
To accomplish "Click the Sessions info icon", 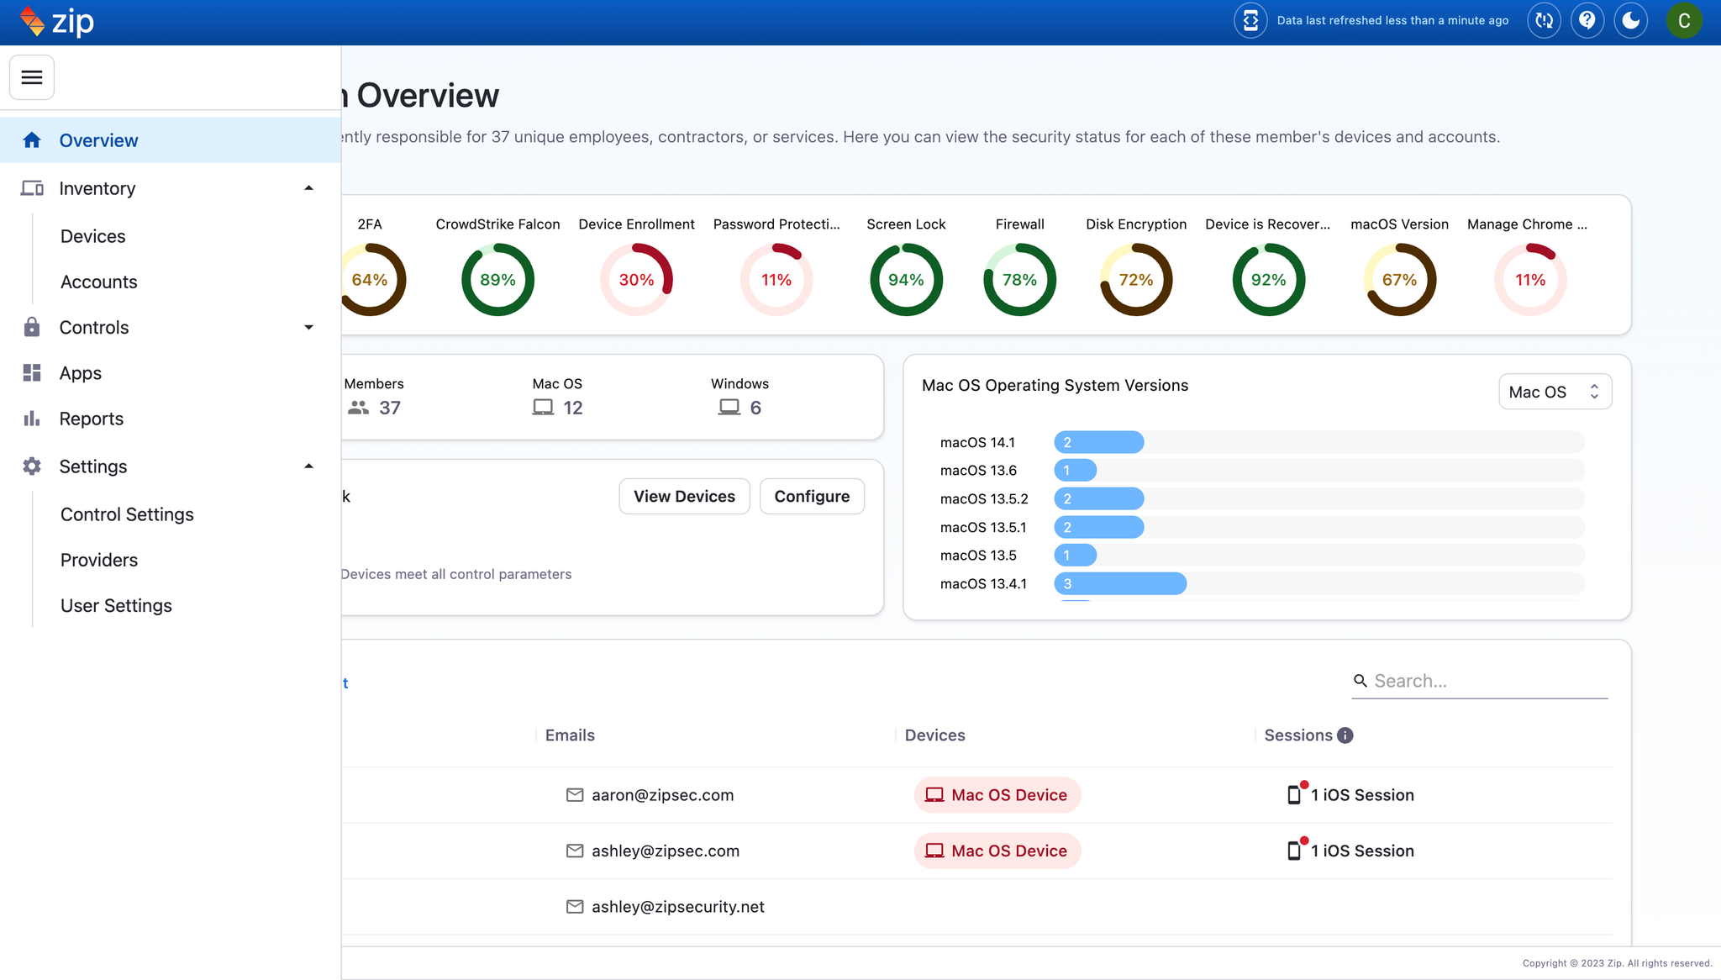I will (1345, 735).
